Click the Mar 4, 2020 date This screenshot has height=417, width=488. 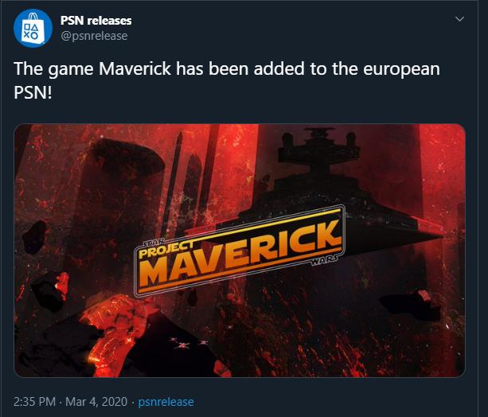click(x=96, y=401)
